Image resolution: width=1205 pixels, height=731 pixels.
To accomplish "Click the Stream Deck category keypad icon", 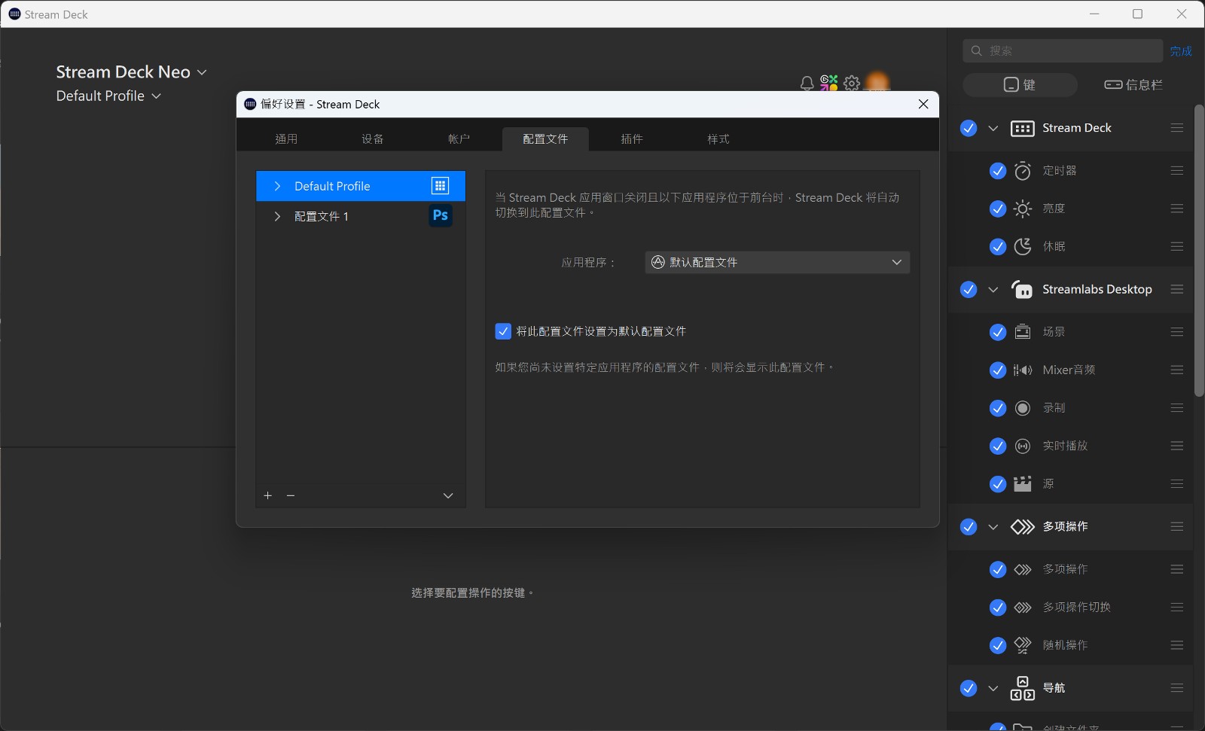I will point(1023,128).
